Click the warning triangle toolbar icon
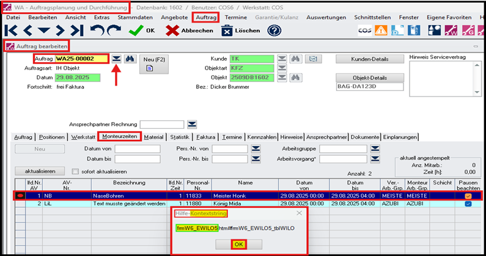Viewport: 486px width, 256px height. click(x=381, y=30)
